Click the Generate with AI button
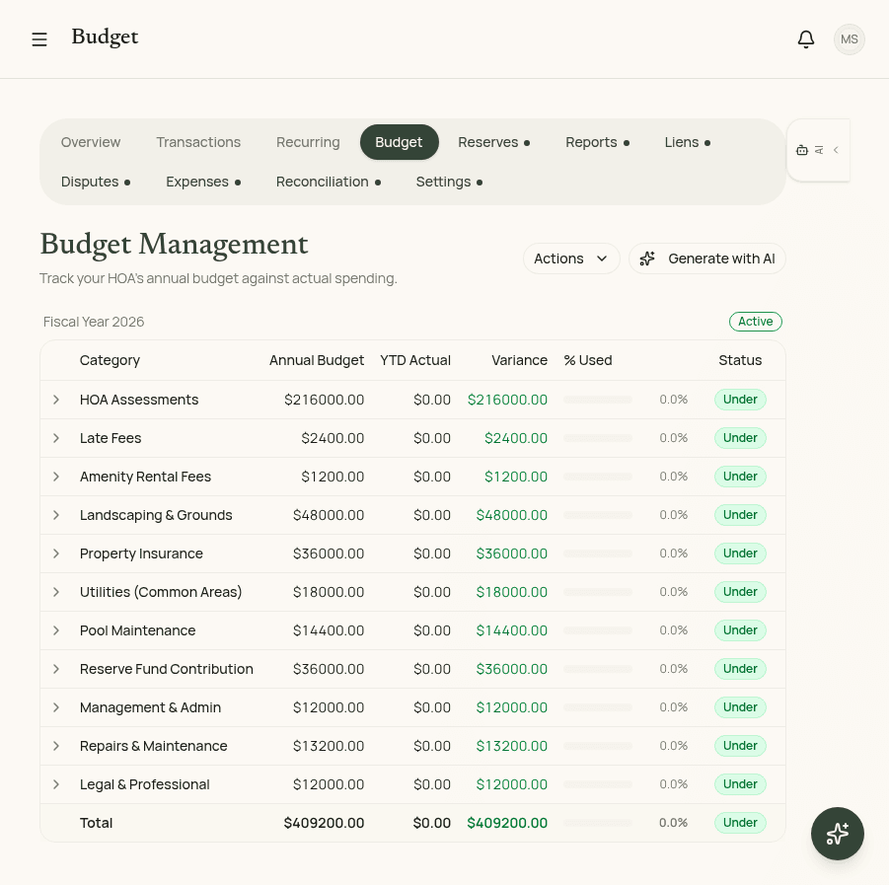This screenshot has height=885, width=889. coord(707,258)
